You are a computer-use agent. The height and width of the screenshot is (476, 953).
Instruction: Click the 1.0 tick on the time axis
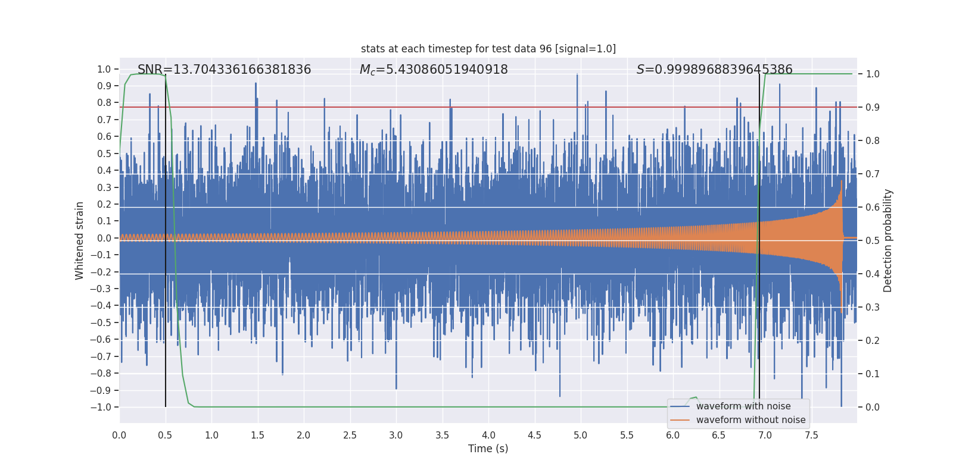pos(211,435)
